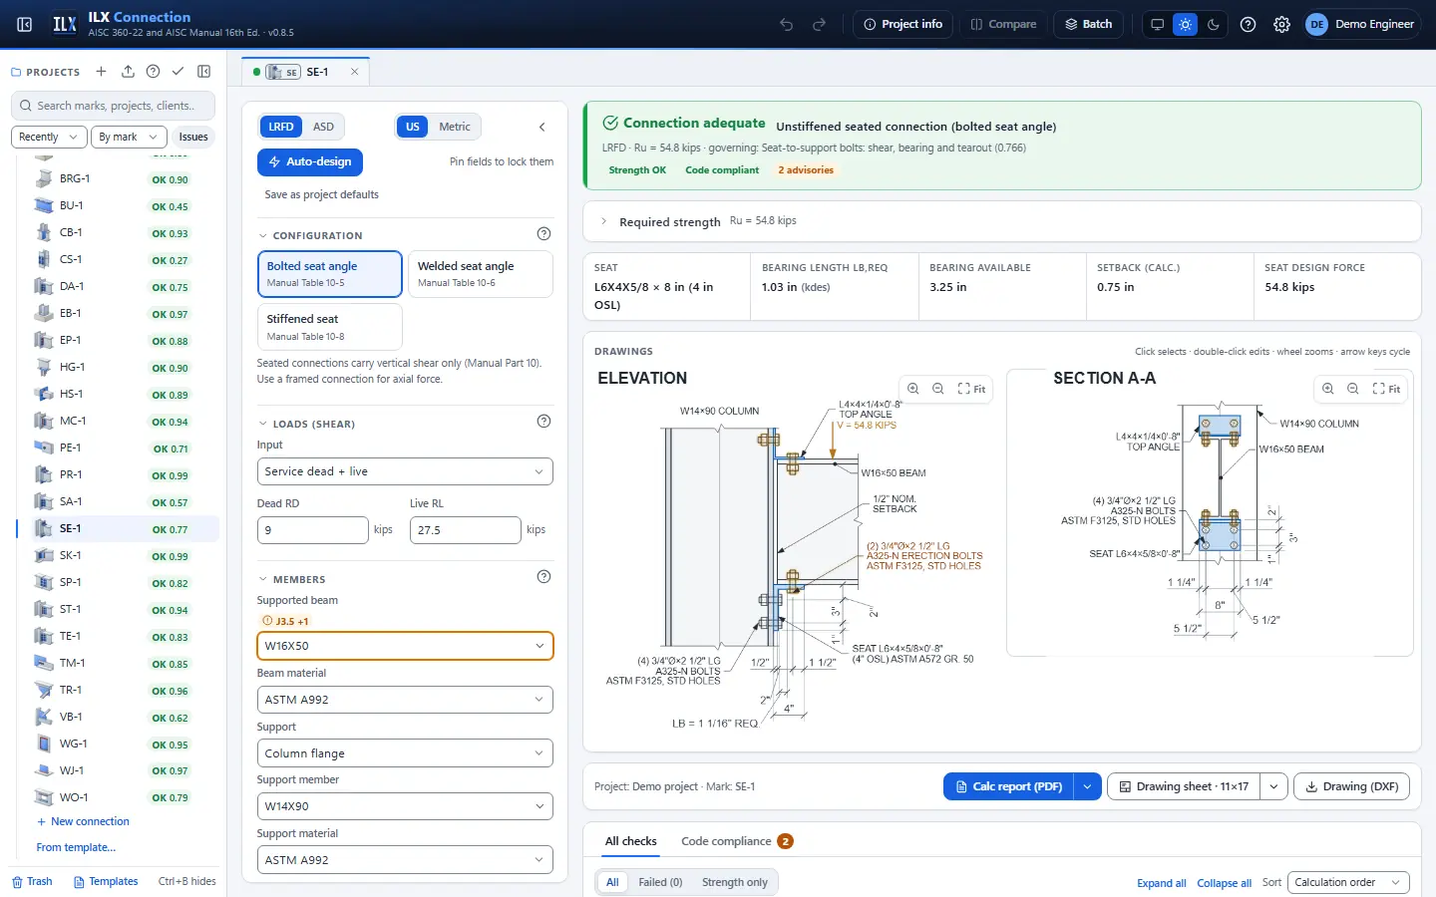Switch to dark theme moon icon
This screenshot has width=1436, height=897.
point(1213,24)
